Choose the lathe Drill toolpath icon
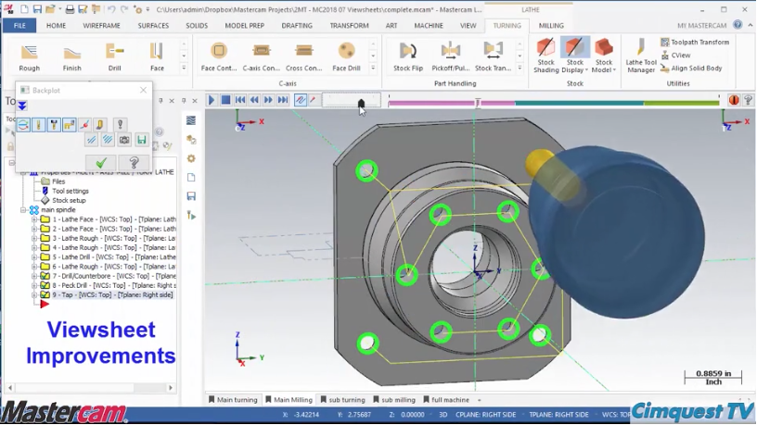 point(114,56)
